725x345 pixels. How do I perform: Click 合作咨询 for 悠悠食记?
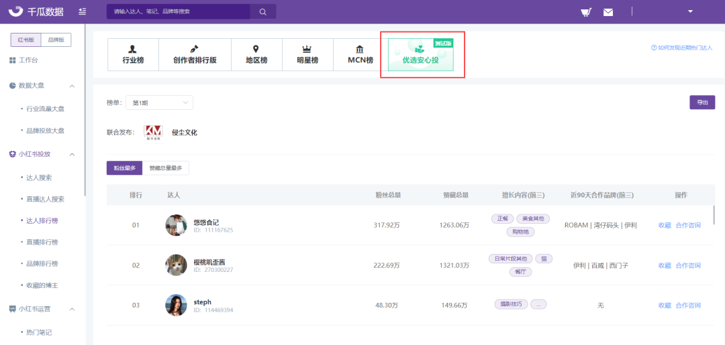[x=688, y=226]
